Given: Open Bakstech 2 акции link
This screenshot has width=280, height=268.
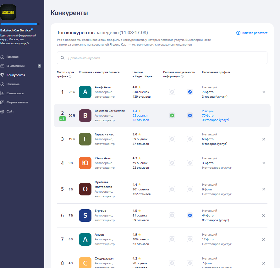Looking at the screenshot, I should click(x=208, y=111).
